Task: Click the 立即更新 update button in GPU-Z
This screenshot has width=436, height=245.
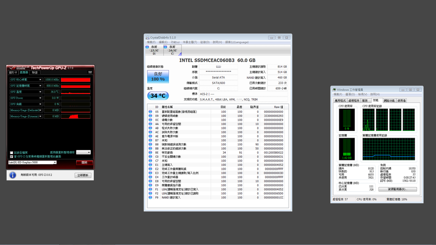Action: 83,175
